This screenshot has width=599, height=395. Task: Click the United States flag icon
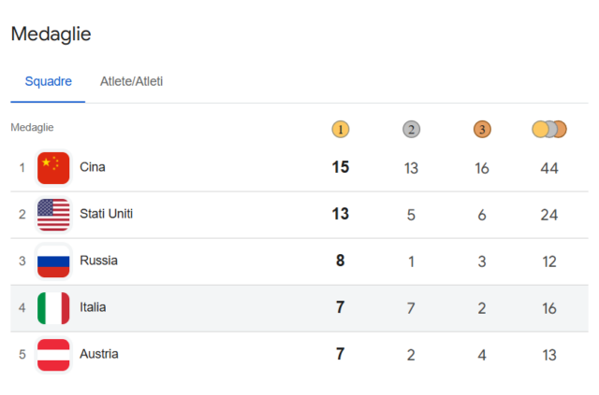[53, 215]
